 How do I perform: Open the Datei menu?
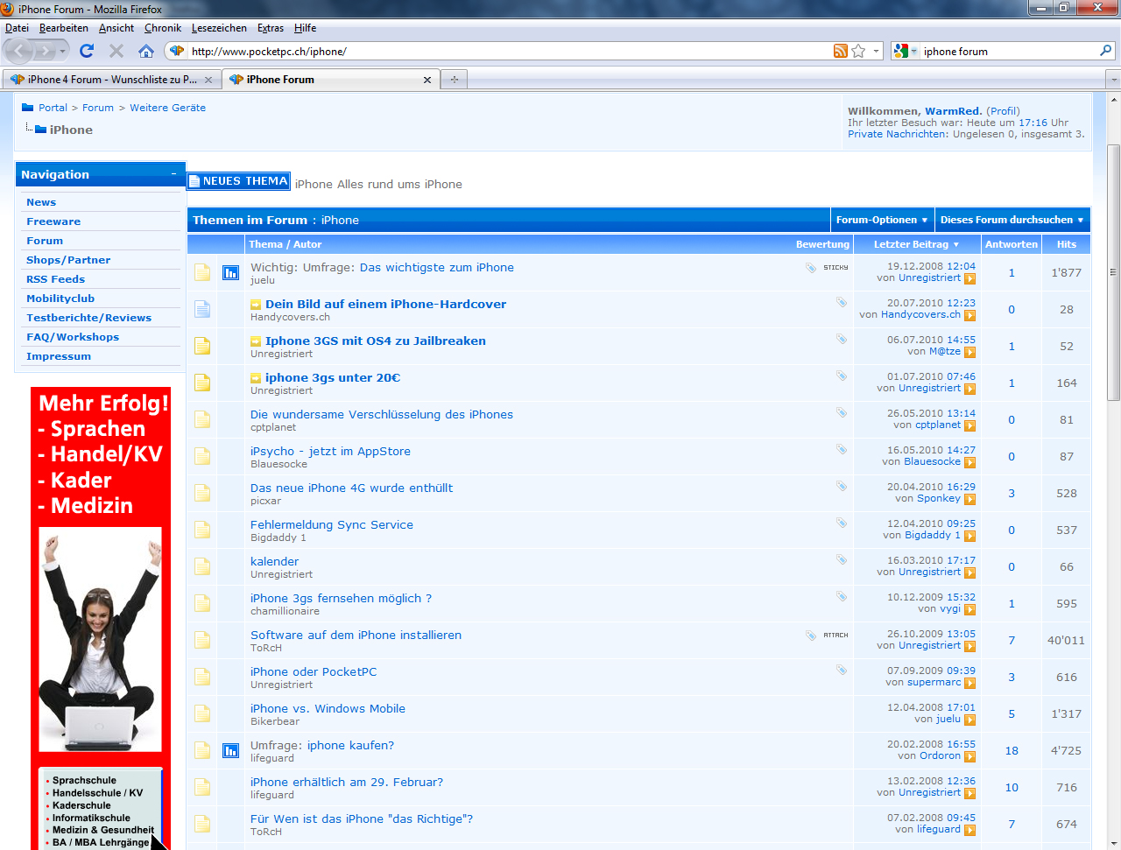pyautogui.click(x=17, y=28)
